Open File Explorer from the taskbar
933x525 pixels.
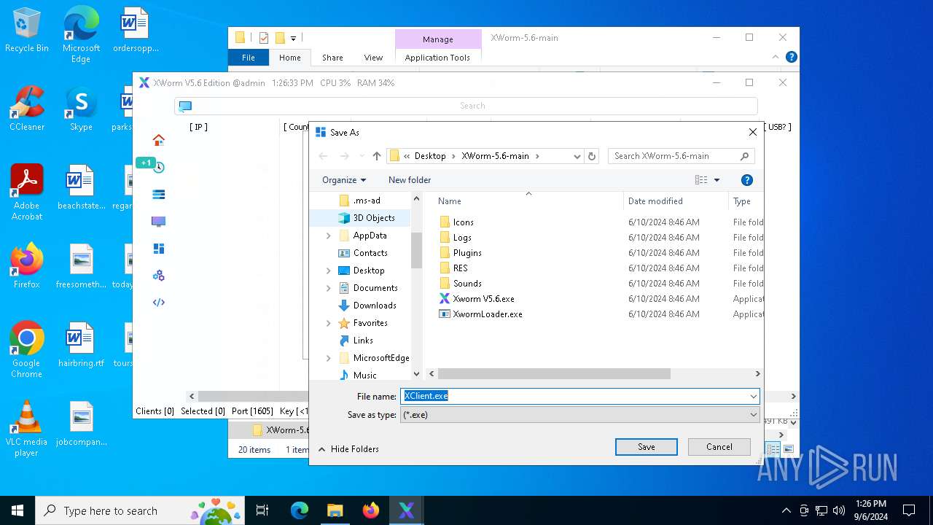pyautogui.click(x=335, y=510)
